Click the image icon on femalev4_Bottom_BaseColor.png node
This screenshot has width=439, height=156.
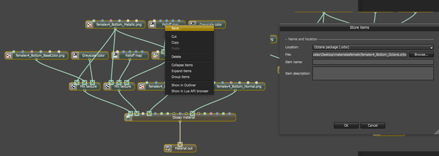click(x=9, y=56)
